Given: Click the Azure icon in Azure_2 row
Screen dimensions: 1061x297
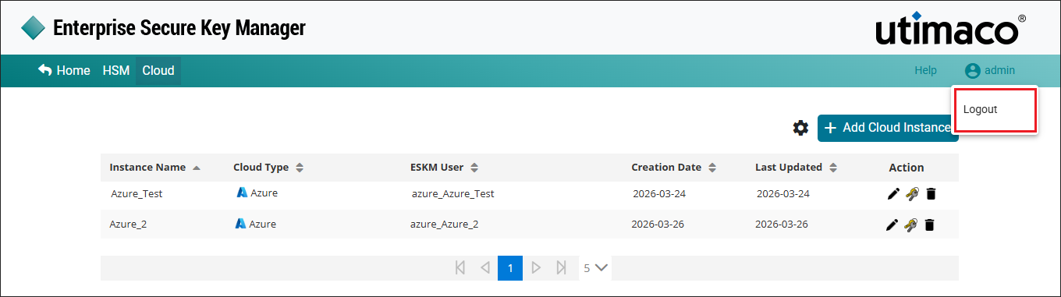Looking at the screenshot, I should (x=241, y=224).
